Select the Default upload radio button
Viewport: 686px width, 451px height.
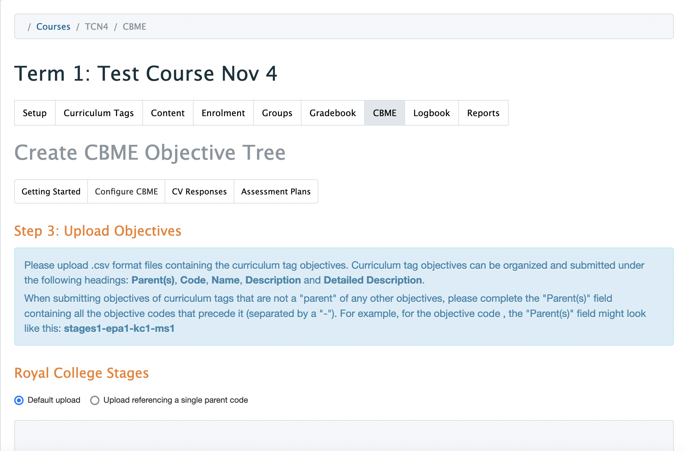pyautogui.click(x=19, y=400)
